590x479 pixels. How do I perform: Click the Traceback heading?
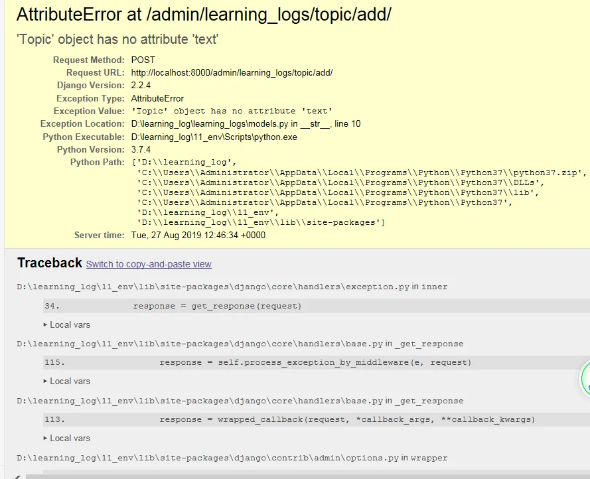50,263
